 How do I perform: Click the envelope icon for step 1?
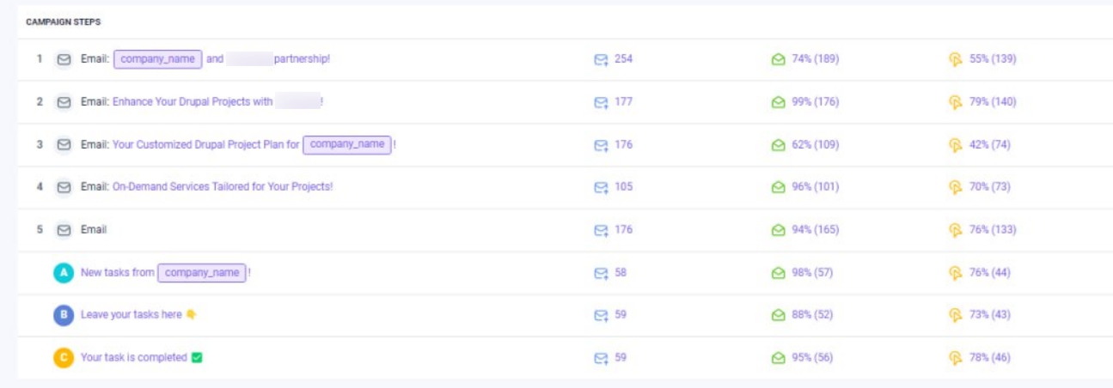pyautogui.click(x=64, y=59)
